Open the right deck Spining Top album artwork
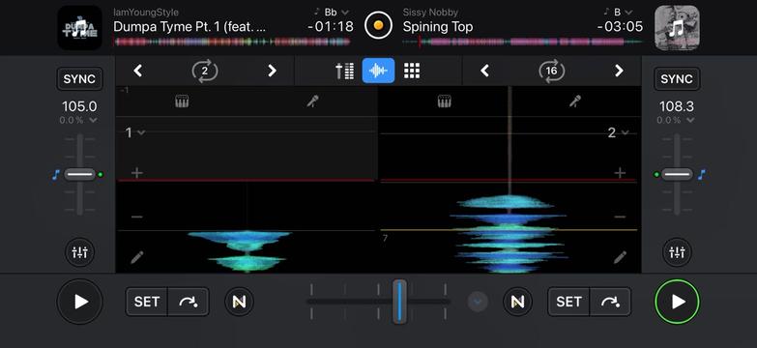Screen dimensions: 757x348 click(x=677, y=27)
